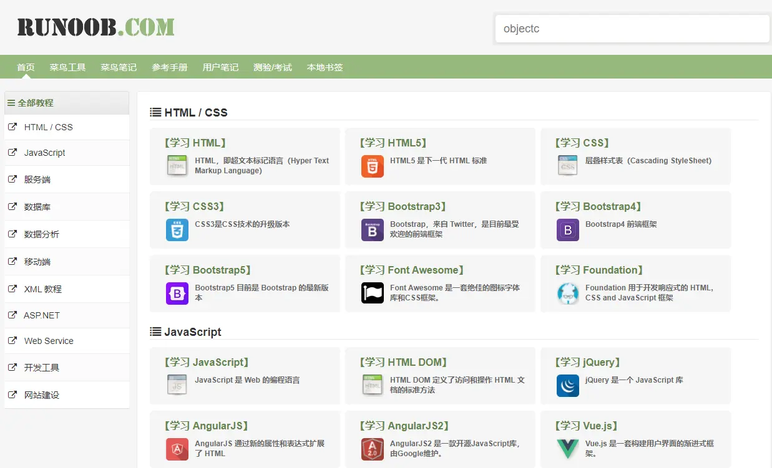Click external-link icon beside 移动端
This screenshot has width=772, height=468.
pos(12,261)
